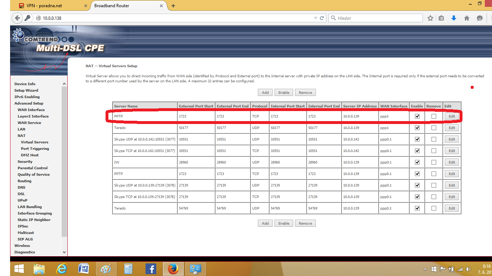Edit the IW virtual server entry
Image resolution: width=492 pixels, height=276 pixels.
pyautogui.click(x=452, y=162)
